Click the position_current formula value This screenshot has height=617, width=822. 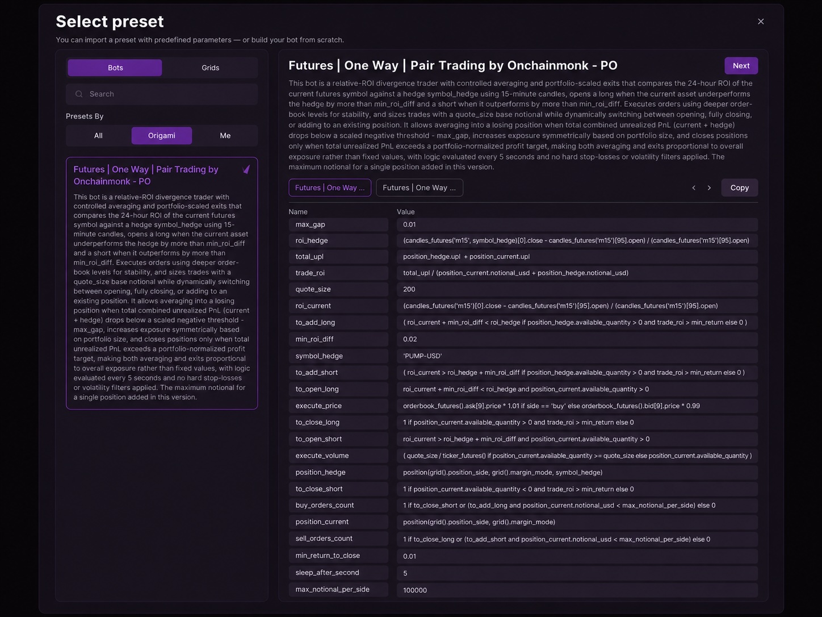[577, 522]
